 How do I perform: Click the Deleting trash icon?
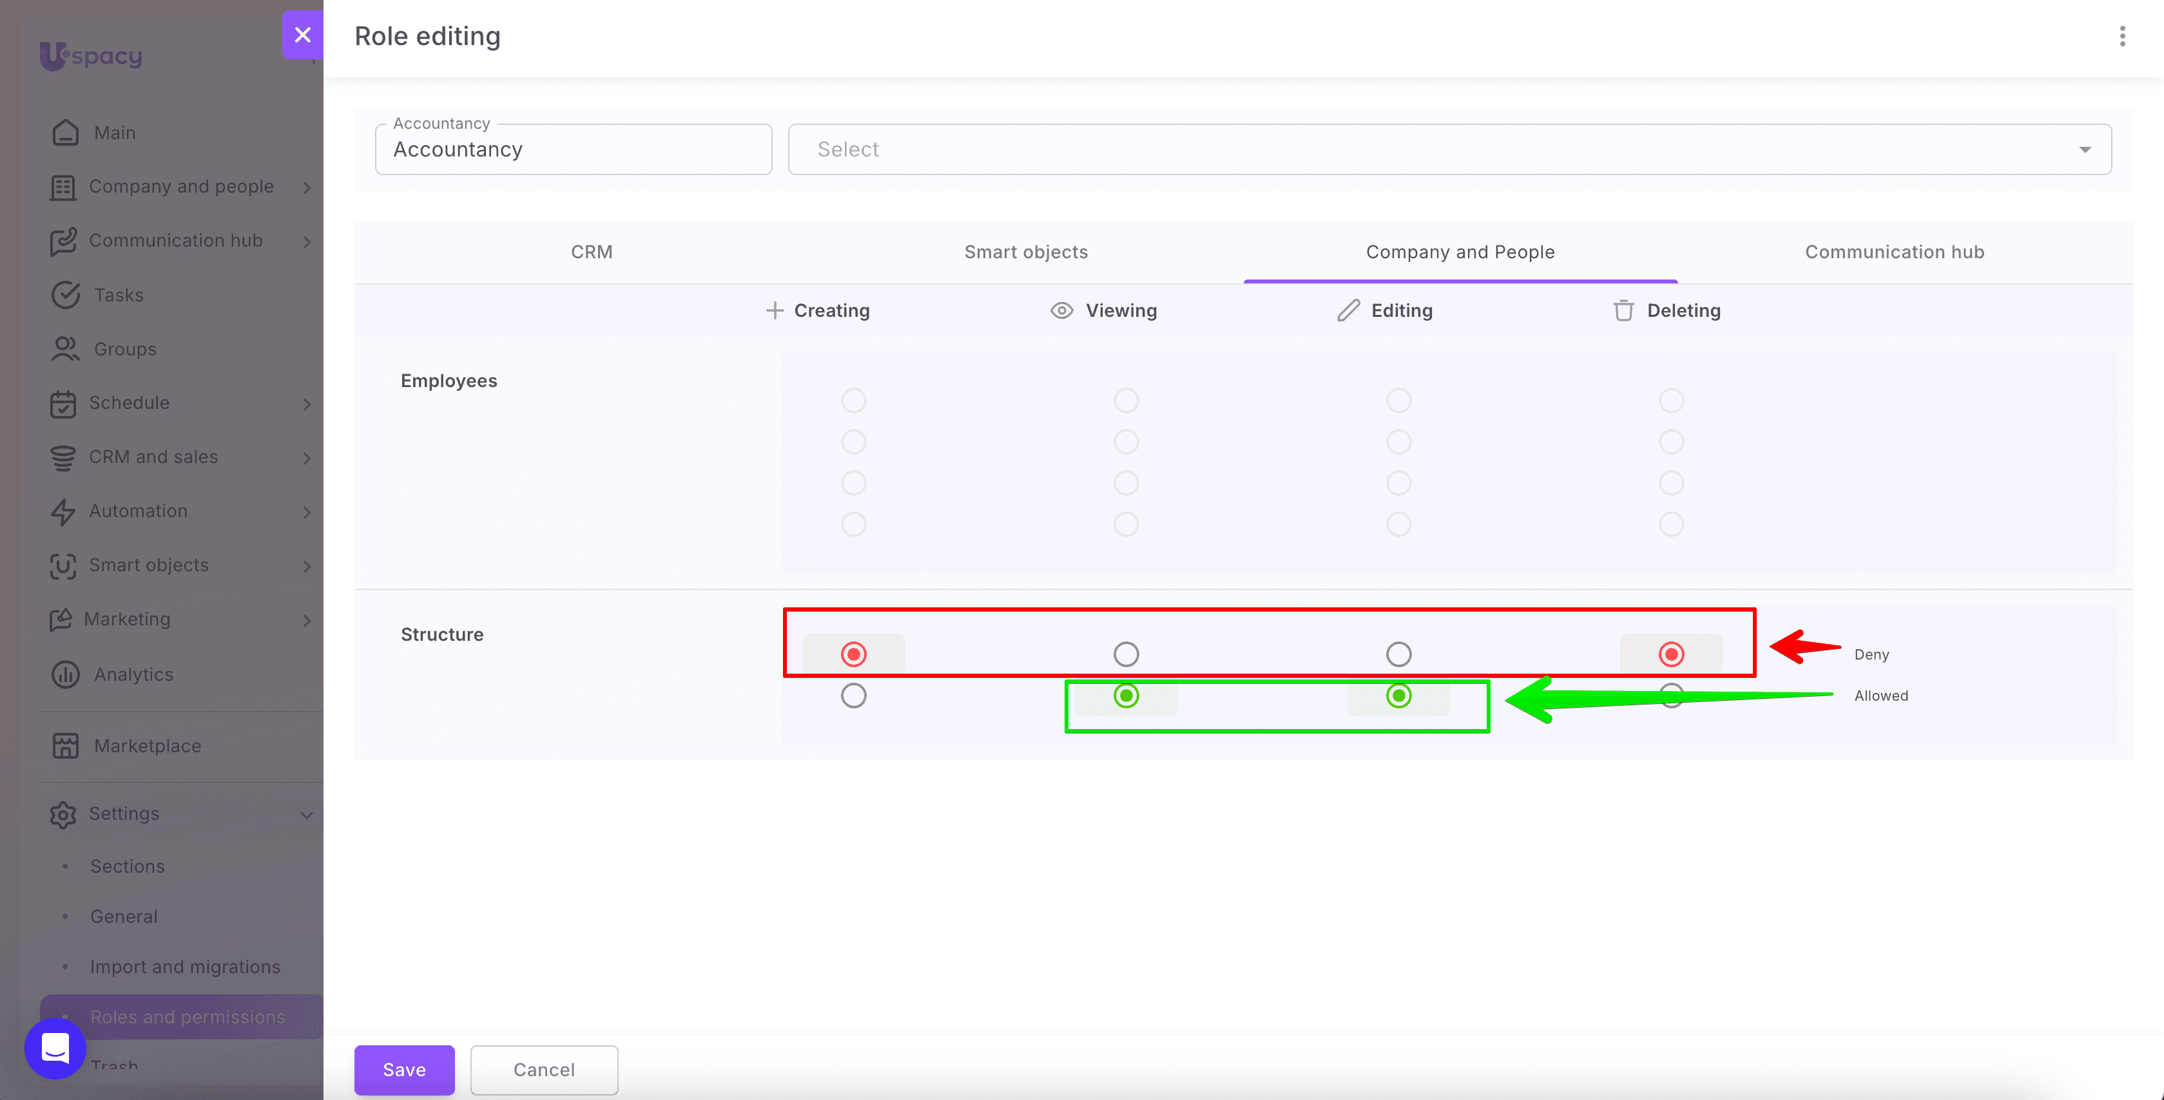point(1624,310)
